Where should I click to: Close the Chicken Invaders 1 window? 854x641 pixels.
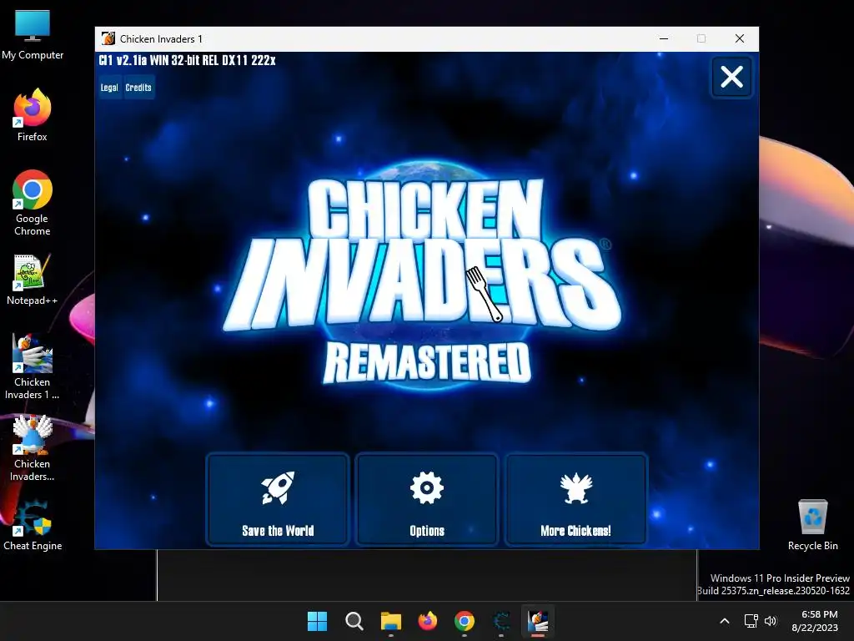click(739, 38)
